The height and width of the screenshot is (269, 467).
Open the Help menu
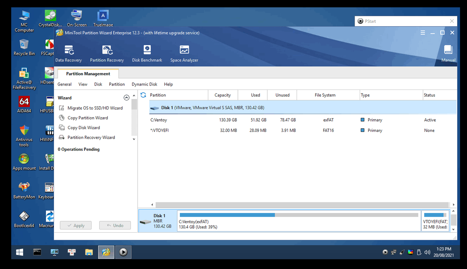click(168, 84)
